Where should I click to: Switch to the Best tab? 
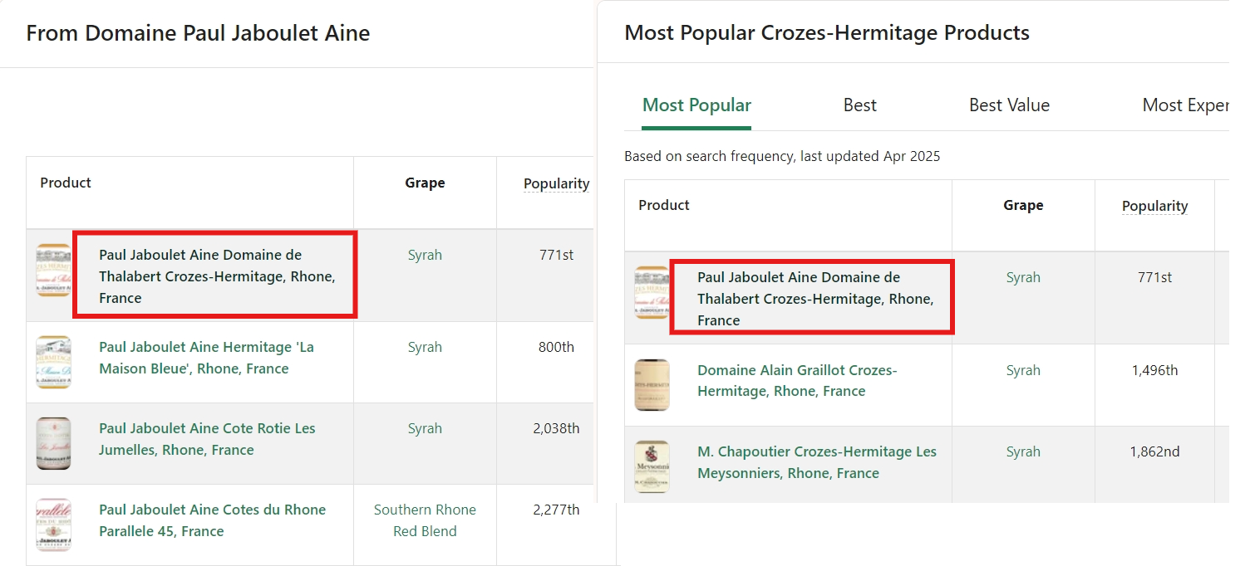click(x=859, y=105)
